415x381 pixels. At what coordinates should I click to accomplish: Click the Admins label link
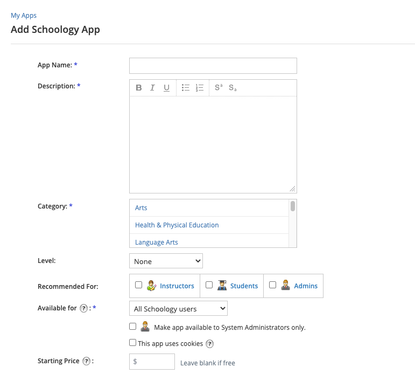pyautogui.click(x=306, y=286)
